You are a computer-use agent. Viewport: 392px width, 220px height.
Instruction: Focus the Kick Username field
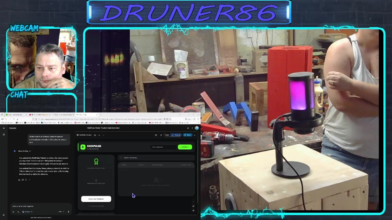164,147
